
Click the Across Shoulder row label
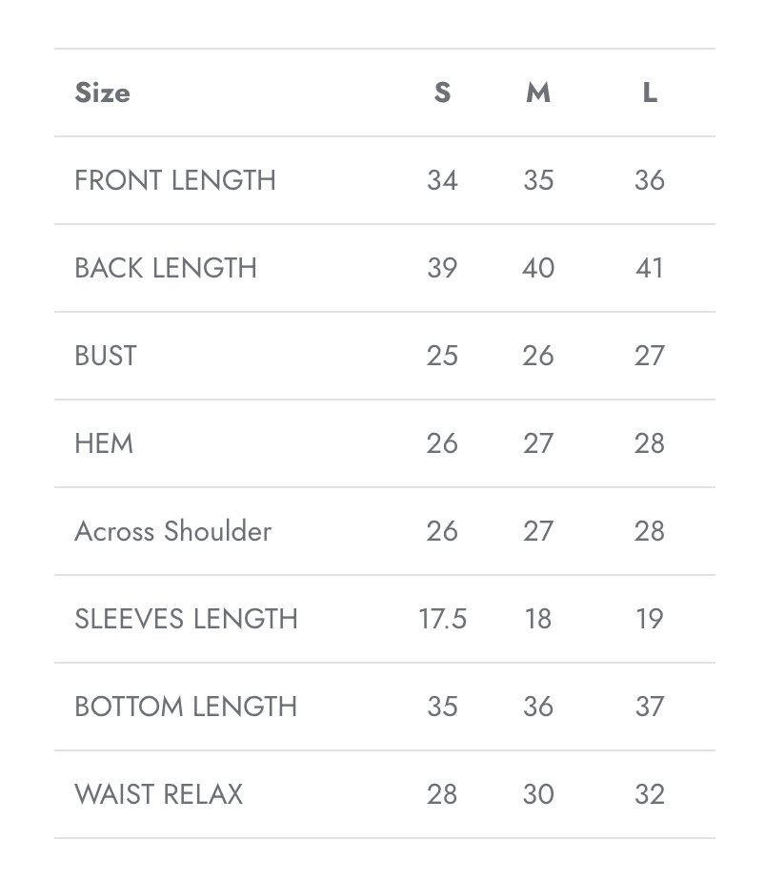point(173,531)
